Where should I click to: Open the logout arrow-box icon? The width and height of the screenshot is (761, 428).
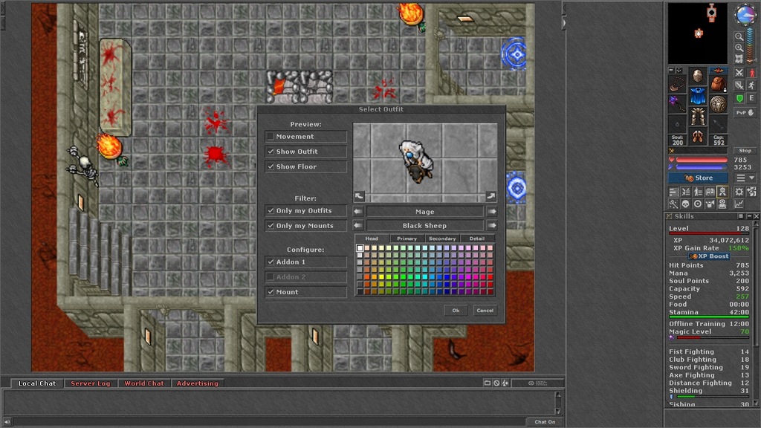[752, 192]
